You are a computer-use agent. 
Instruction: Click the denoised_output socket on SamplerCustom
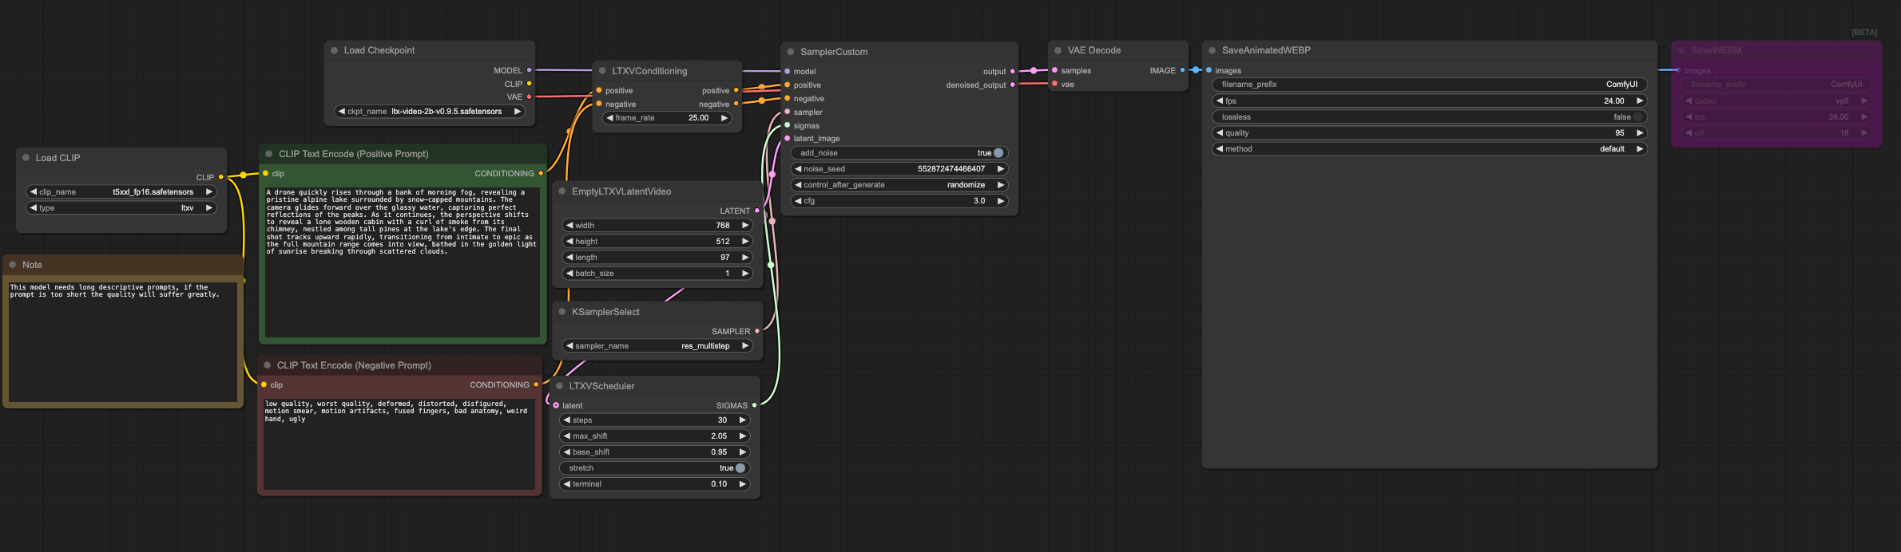[1013, 85]
